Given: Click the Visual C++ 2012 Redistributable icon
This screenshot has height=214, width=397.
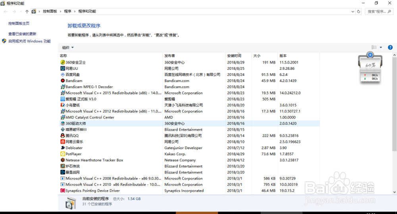Looking at the screenshot, I should pyautogui.click(x=63, y=111).
